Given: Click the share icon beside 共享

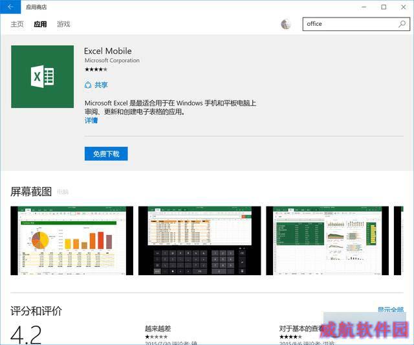Looking at the screenshot, I should [88, 85].
